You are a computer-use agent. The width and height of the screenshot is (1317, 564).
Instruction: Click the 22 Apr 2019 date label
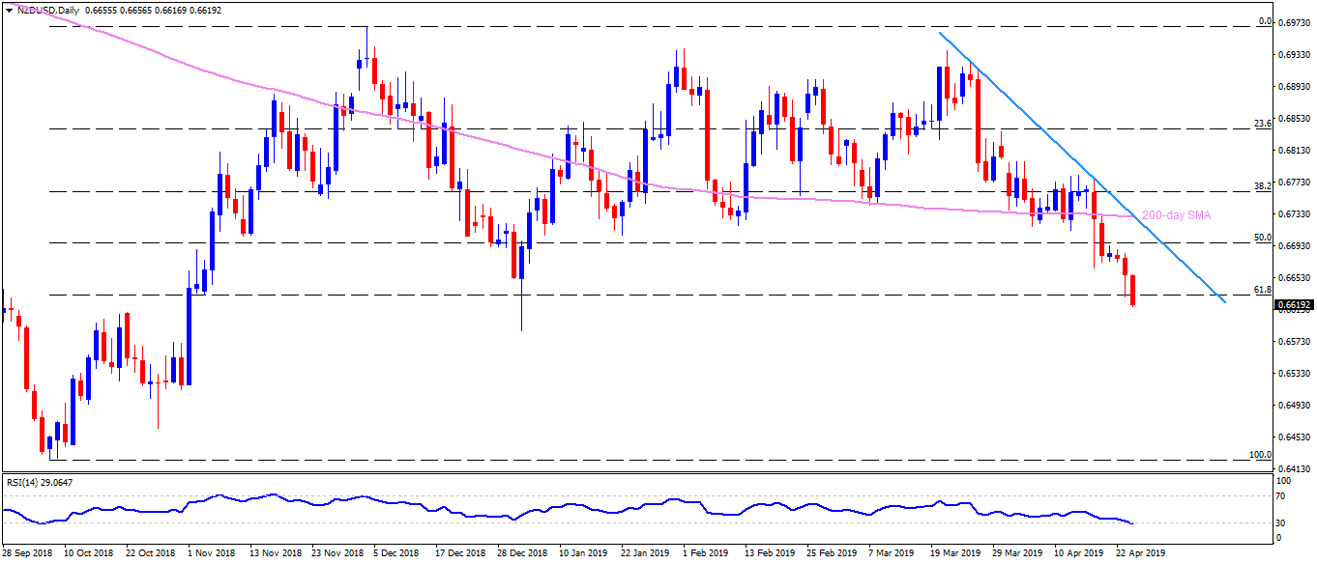1139,553
